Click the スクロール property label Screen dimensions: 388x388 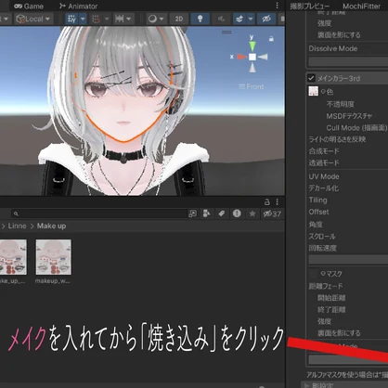point(322,237)
